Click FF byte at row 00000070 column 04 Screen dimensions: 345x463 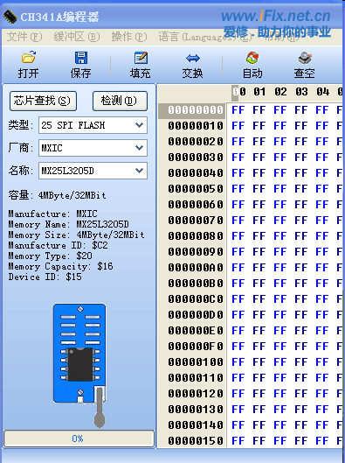[322, 221]
